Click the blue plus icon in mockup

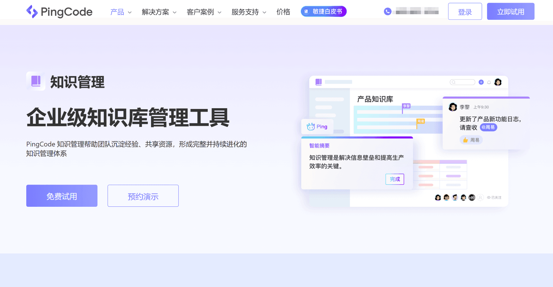tap(481, 82)
